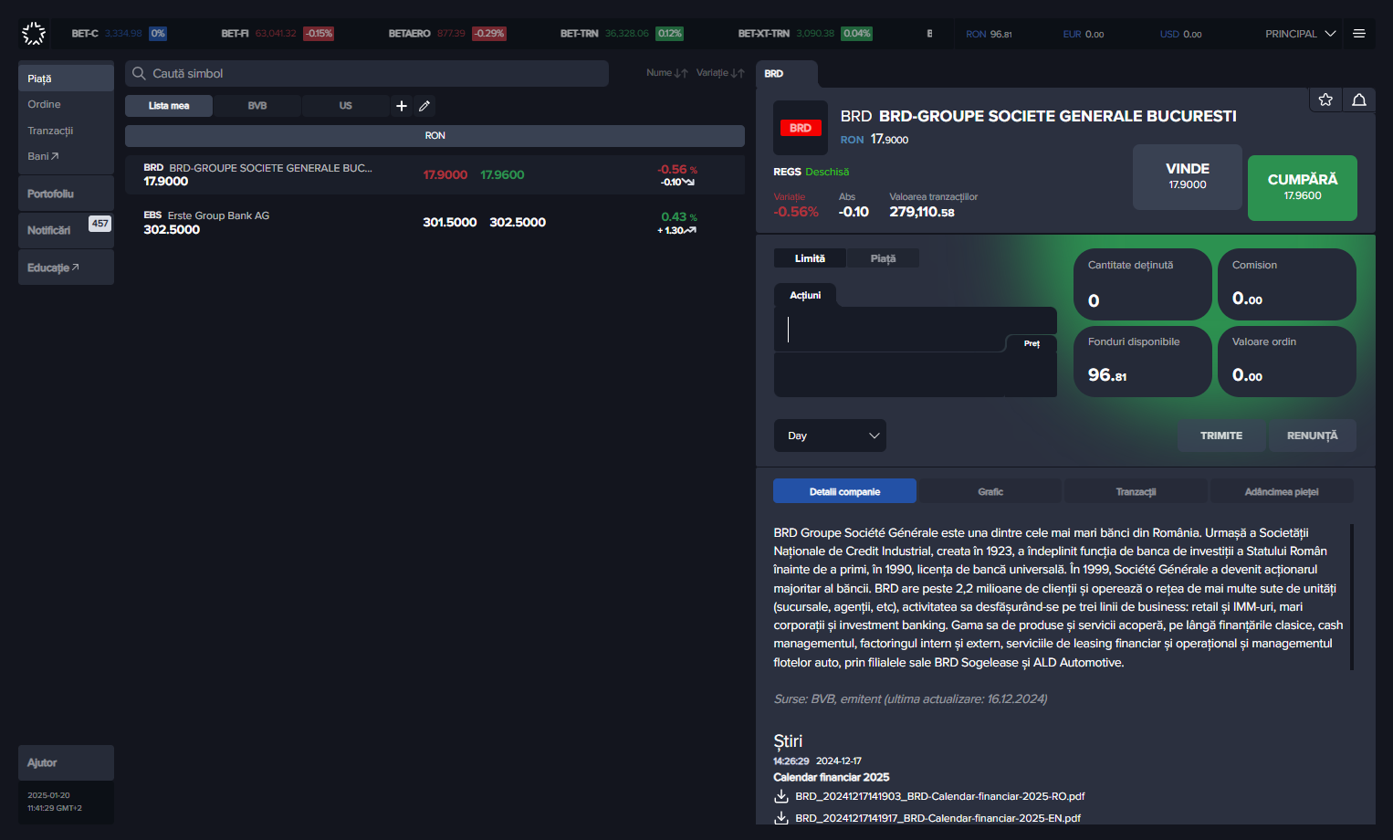Open the Grafic tab

990,491
